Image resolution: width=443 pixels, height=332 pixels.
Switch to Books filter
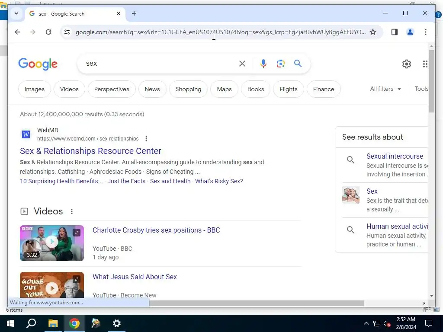tap(256, 89)
